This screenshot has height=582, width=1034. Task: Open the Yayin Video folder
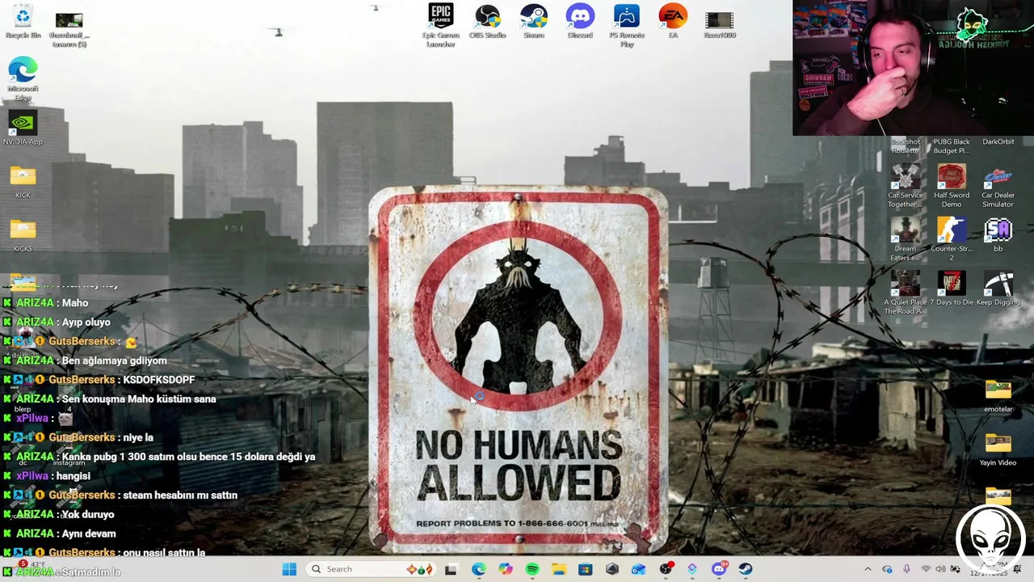coord(998,449)
